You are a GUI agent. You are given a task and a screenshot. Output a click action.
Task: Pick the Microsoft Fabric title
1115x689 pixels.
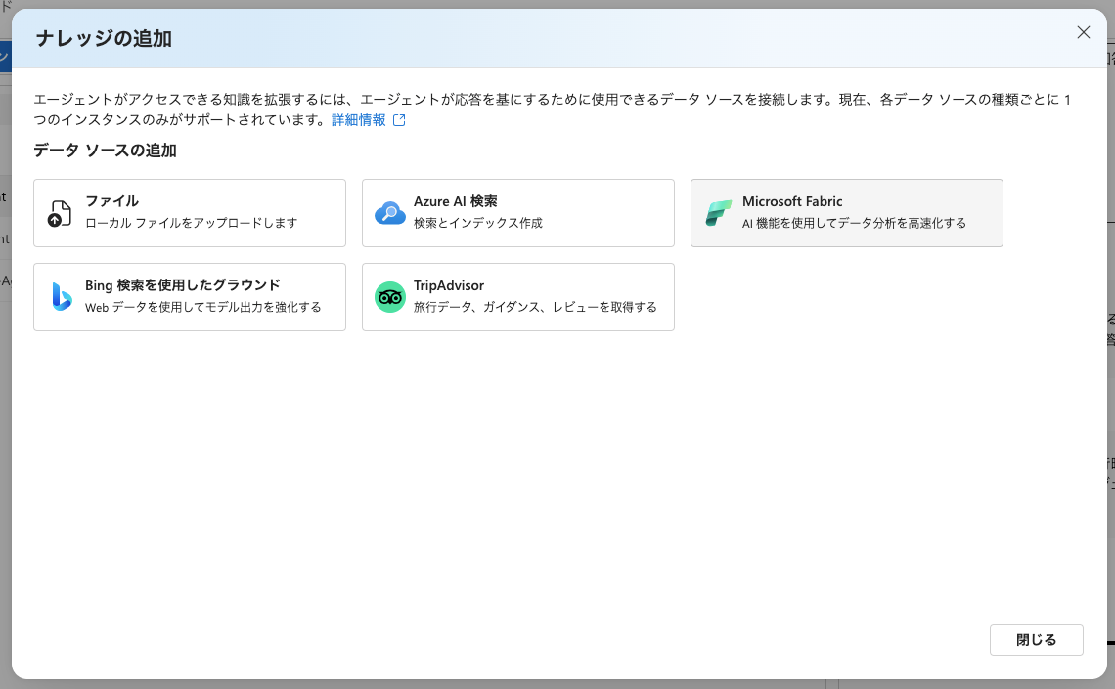pos(792,201)
